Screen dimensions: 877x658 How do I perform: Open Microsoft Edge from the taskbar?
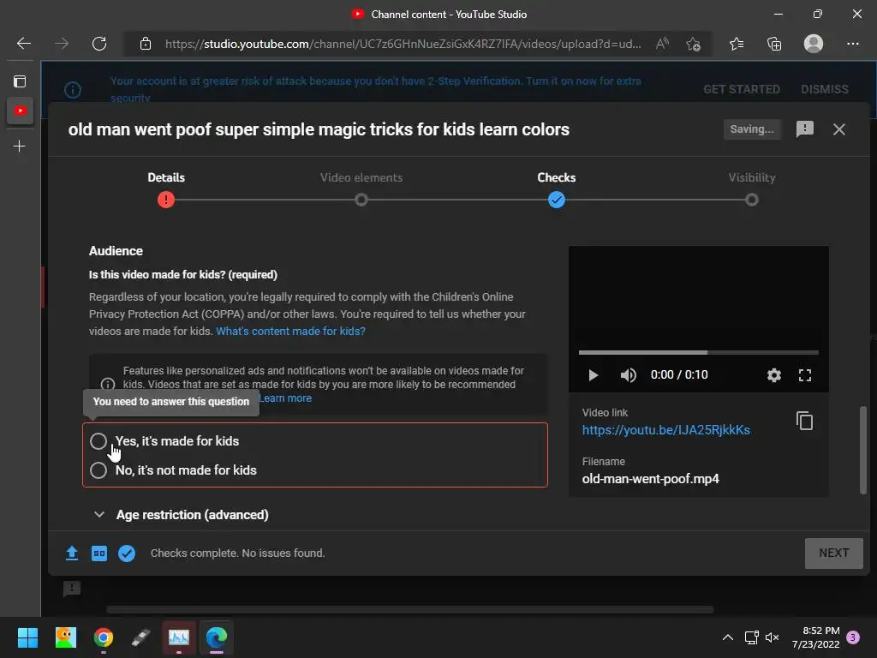[x=217, y=637]
